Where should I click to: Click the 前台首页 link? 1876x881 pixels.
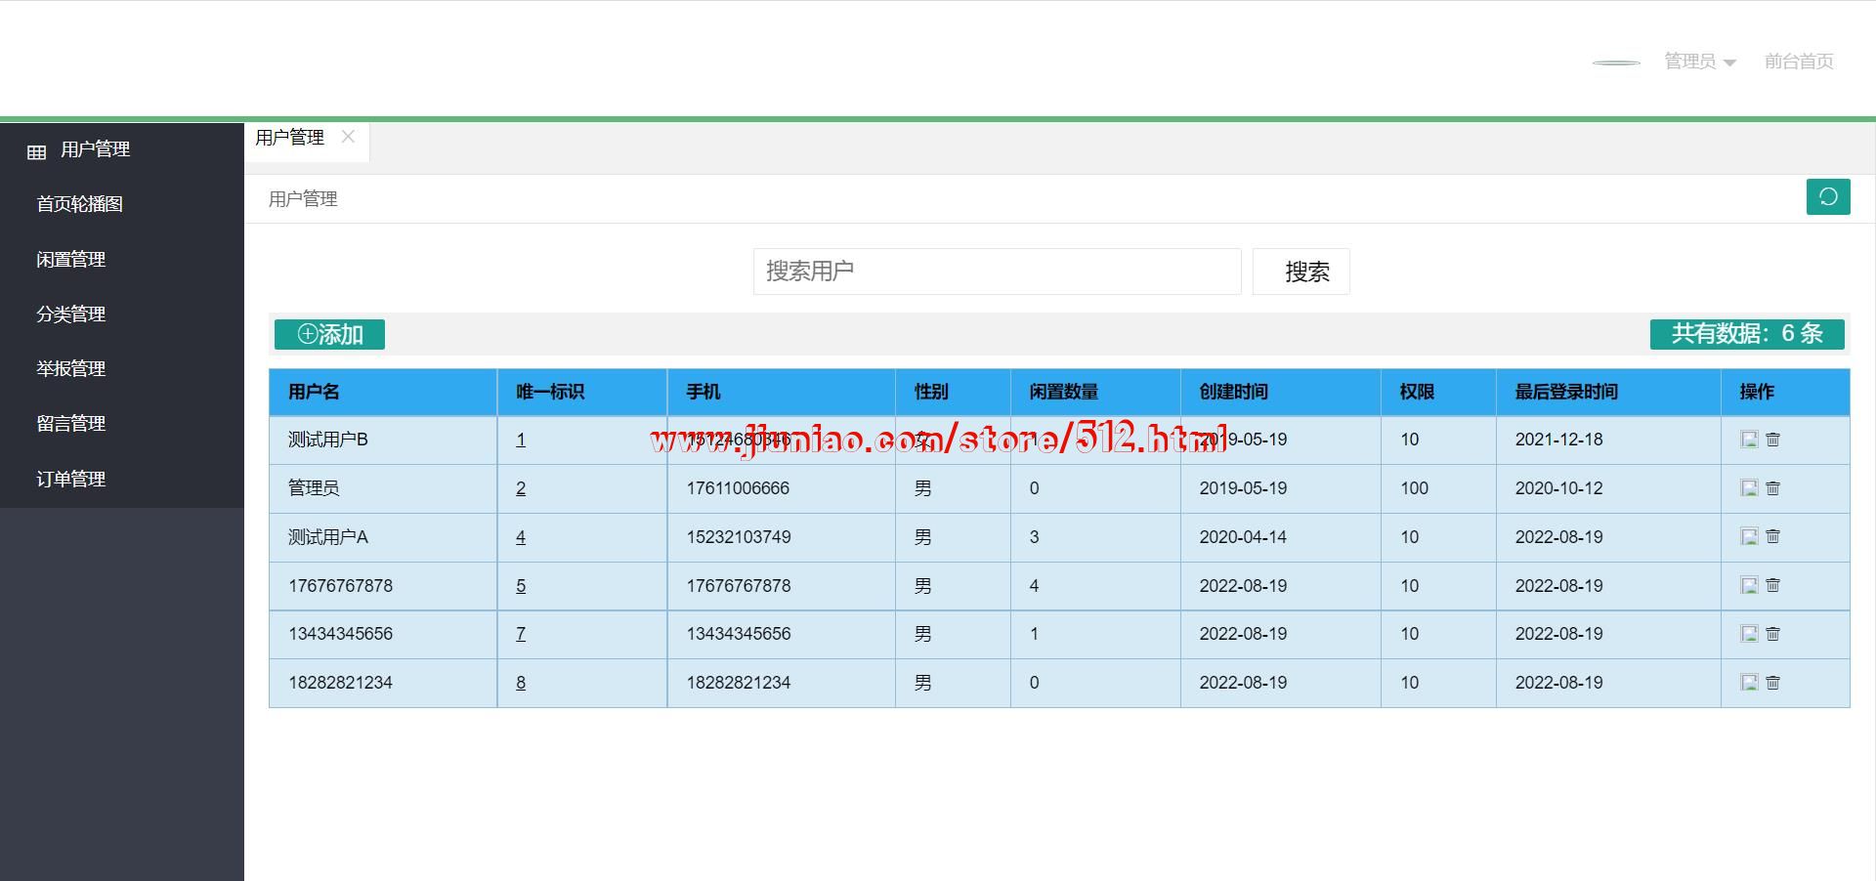coord(1798,62)
